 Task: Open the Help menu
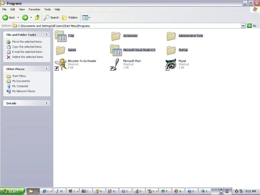(x=57, y=9)
